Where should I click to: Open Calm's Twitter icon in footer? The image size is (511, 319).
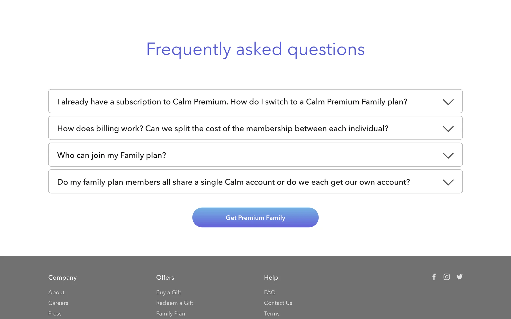coord(459,277)
